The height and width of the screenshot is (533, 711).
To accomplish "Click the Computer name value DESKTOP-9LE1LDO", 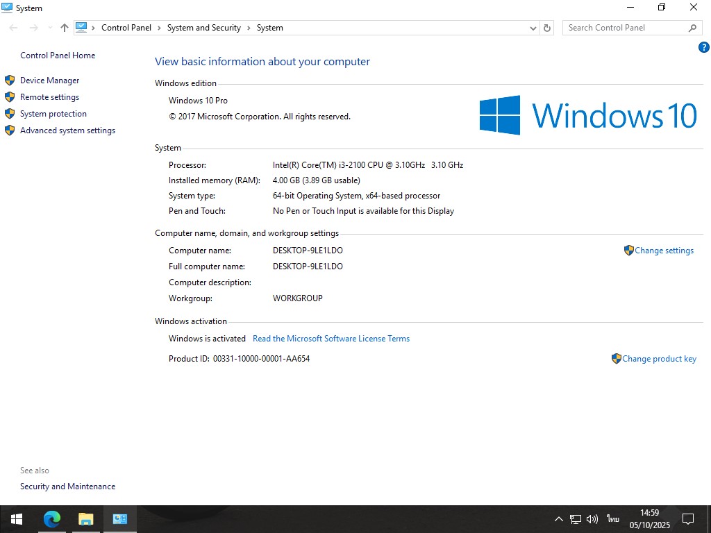I will pos(308,251).
